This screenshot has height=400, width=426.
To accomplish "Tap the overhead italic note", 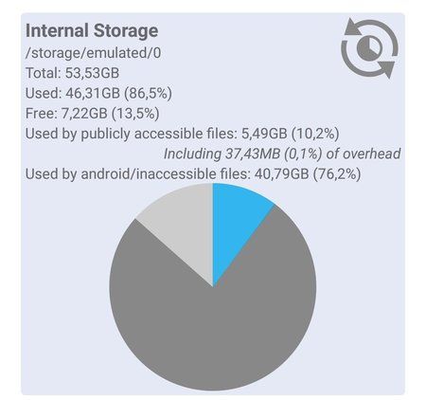I will (x=282, y=154).
